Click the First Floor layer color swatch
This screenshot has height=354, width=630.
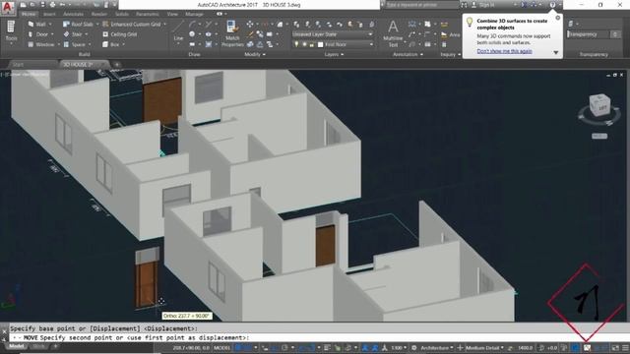[320, 44]
